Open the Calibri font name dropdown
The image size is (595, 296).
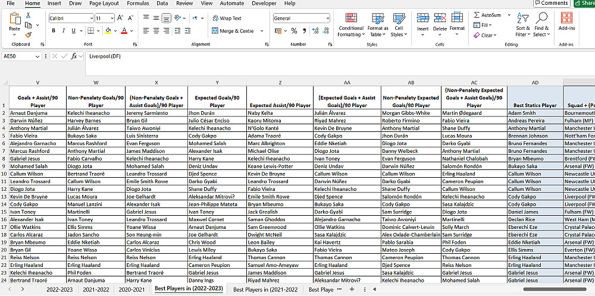click(92, 18)
